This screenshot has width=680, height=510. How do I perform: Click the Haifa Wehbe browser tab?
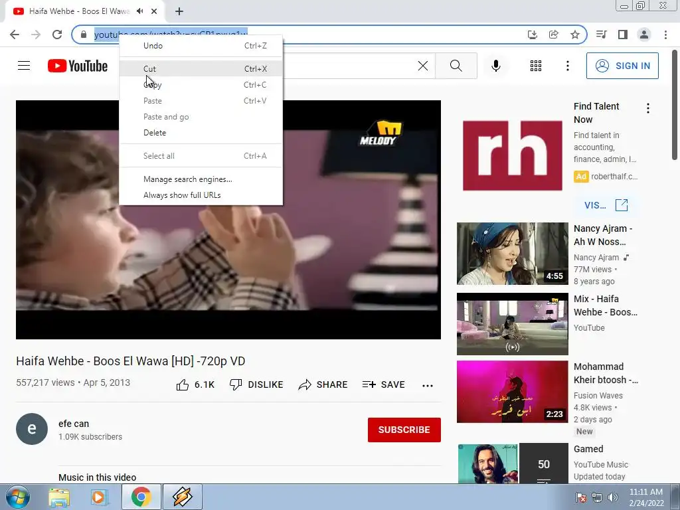(x=85, y=11)
